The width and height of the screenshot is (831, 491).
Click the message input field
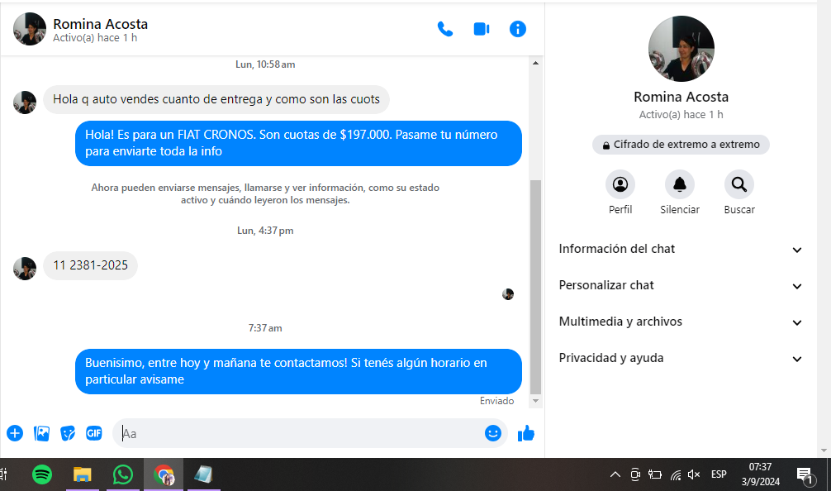click(x=297, y=433)
